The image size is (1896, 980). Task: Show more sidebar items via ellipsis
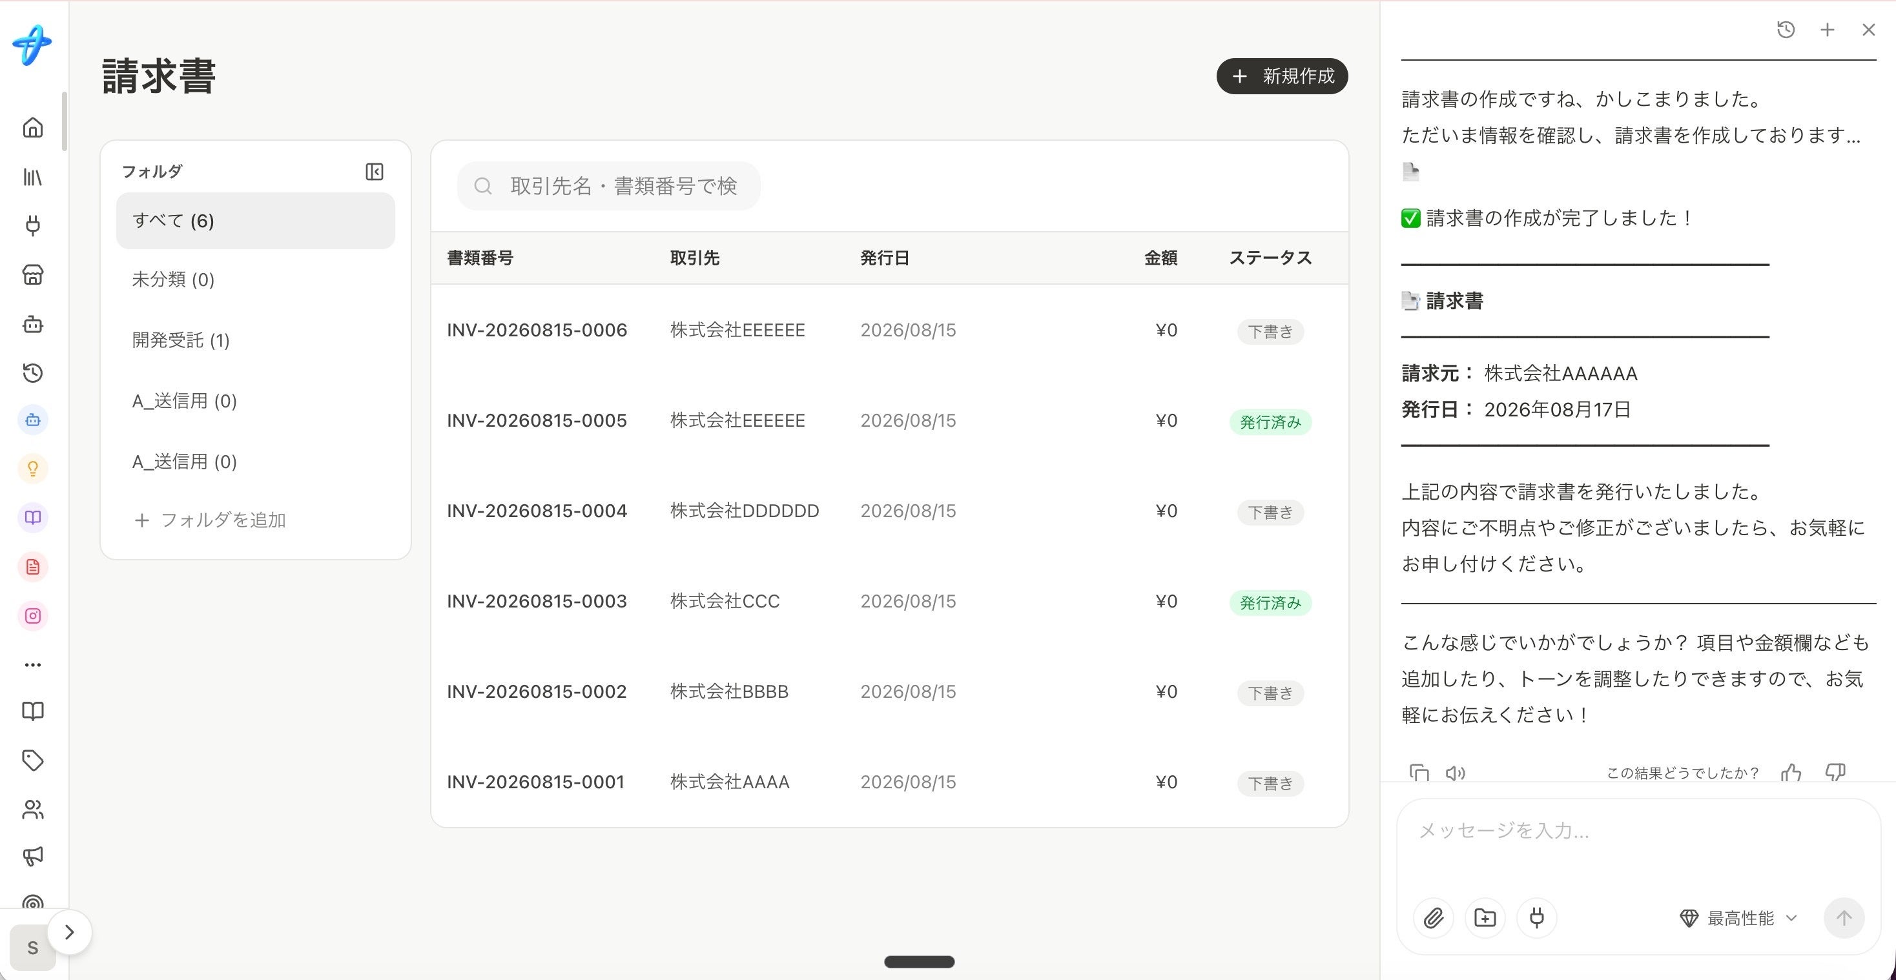pyautogui.click(x=32, y=664)
